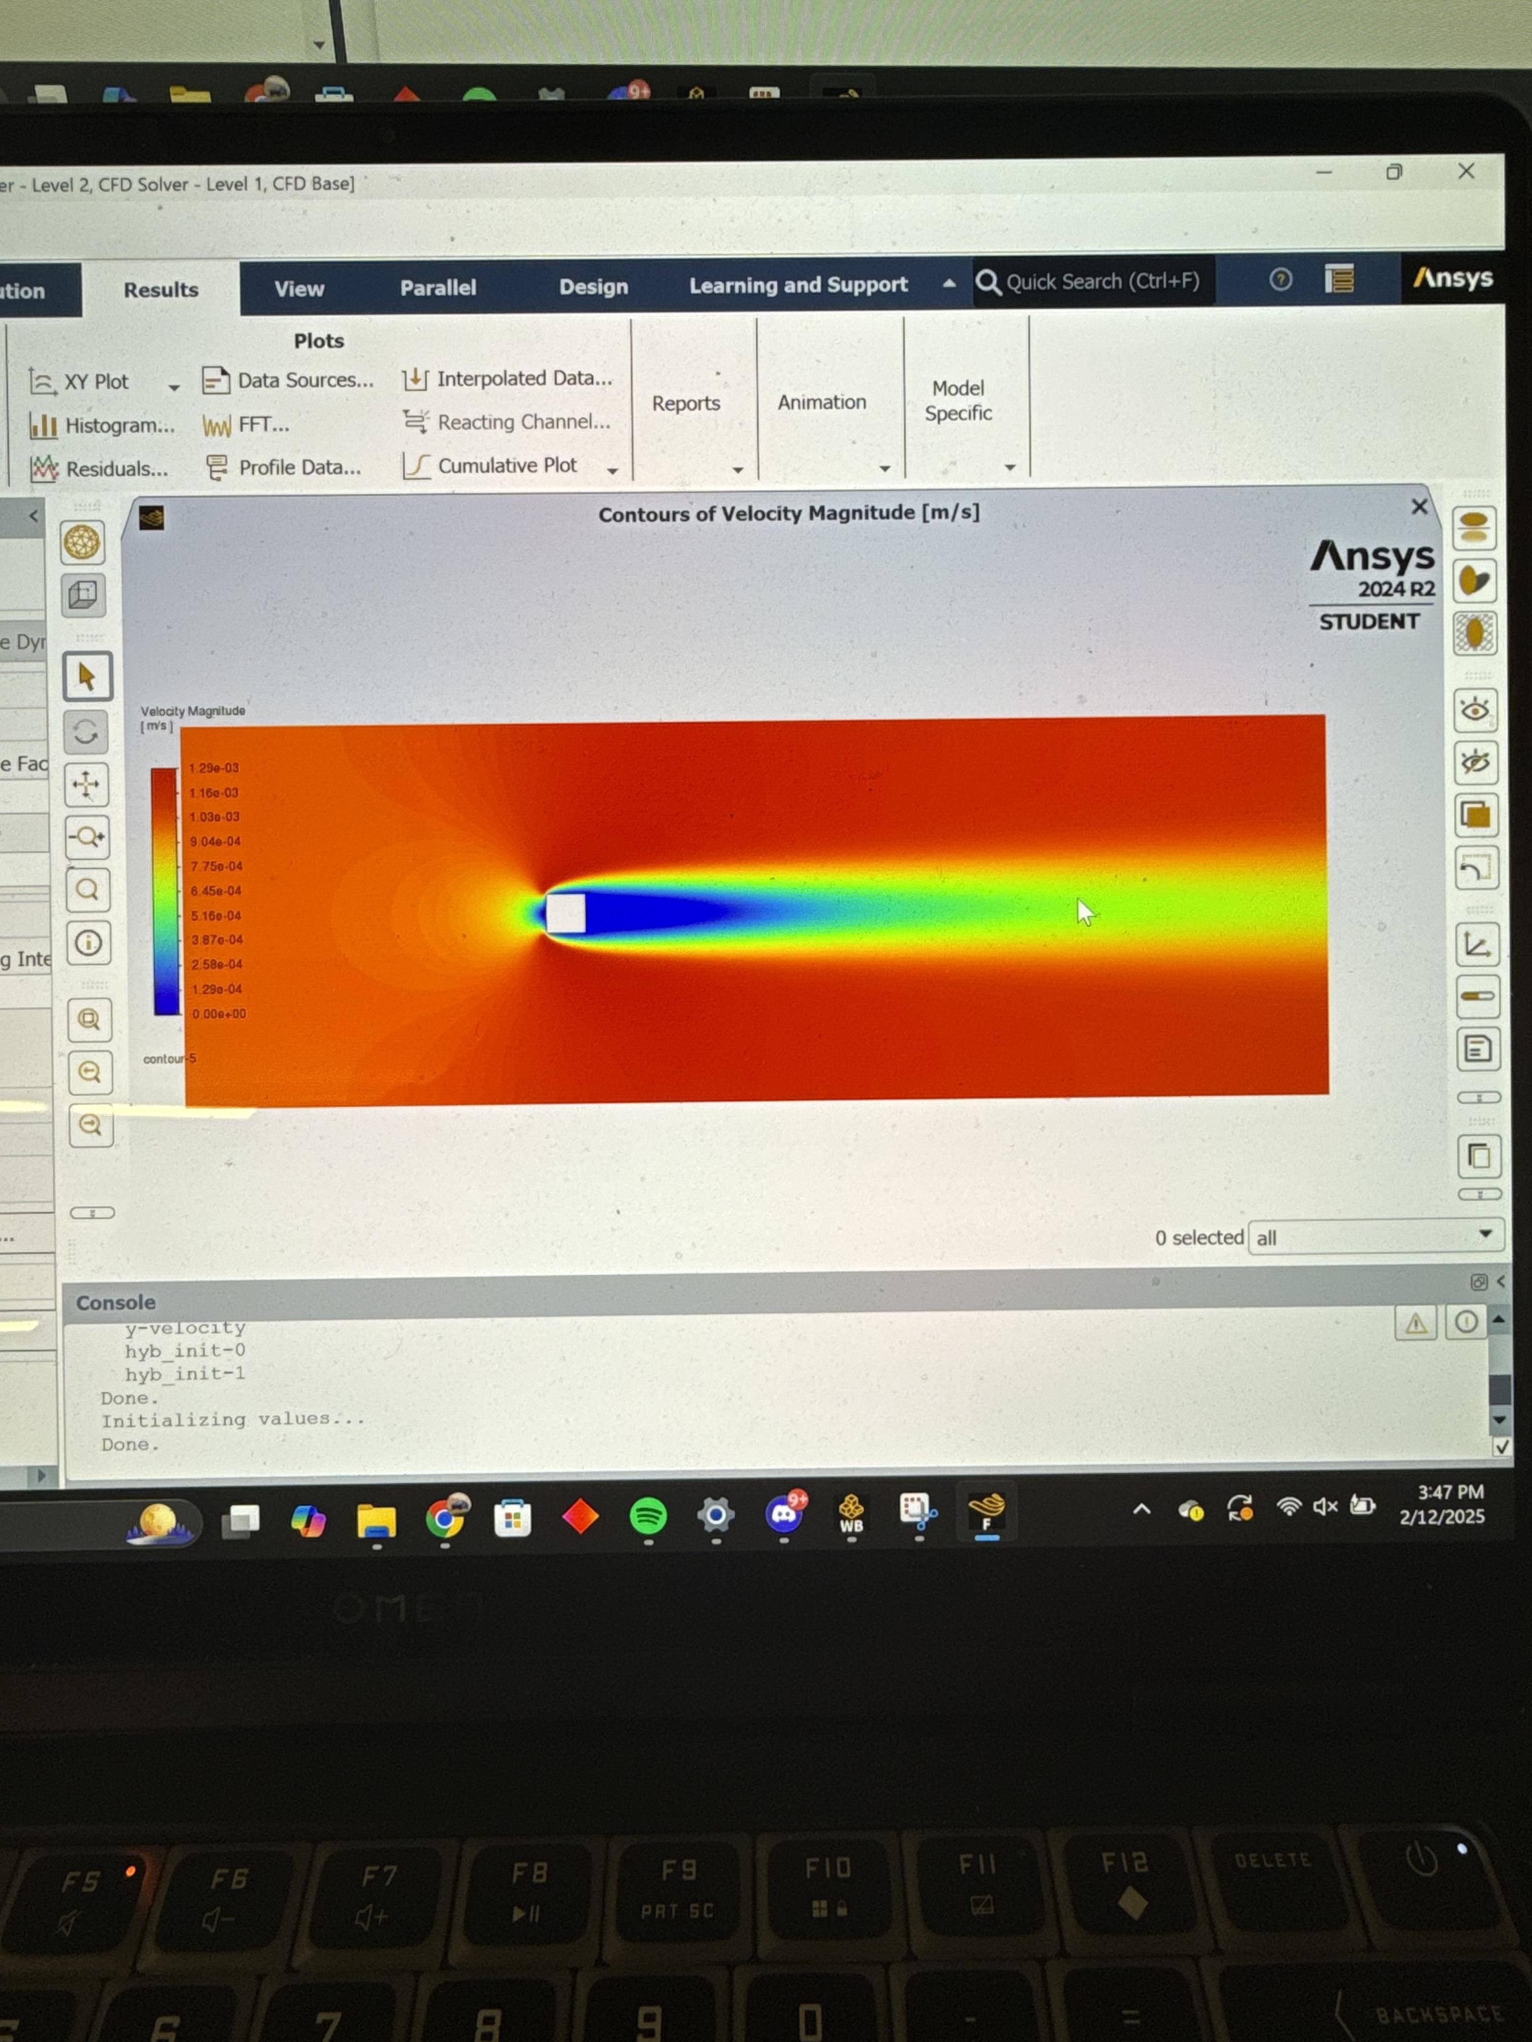Click fit to window zoom icon
Image resolution: width=1532 pixels, height=2042 pixels.
pyautogui.click(x=90, y=1019)
